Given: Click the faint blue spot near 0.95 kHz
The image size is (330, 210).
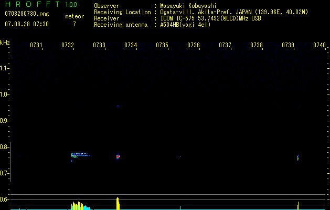Looking at the screenshot, I should (x=118, y=107).
